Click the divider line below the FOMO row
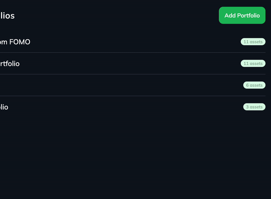 pos(135,53)
